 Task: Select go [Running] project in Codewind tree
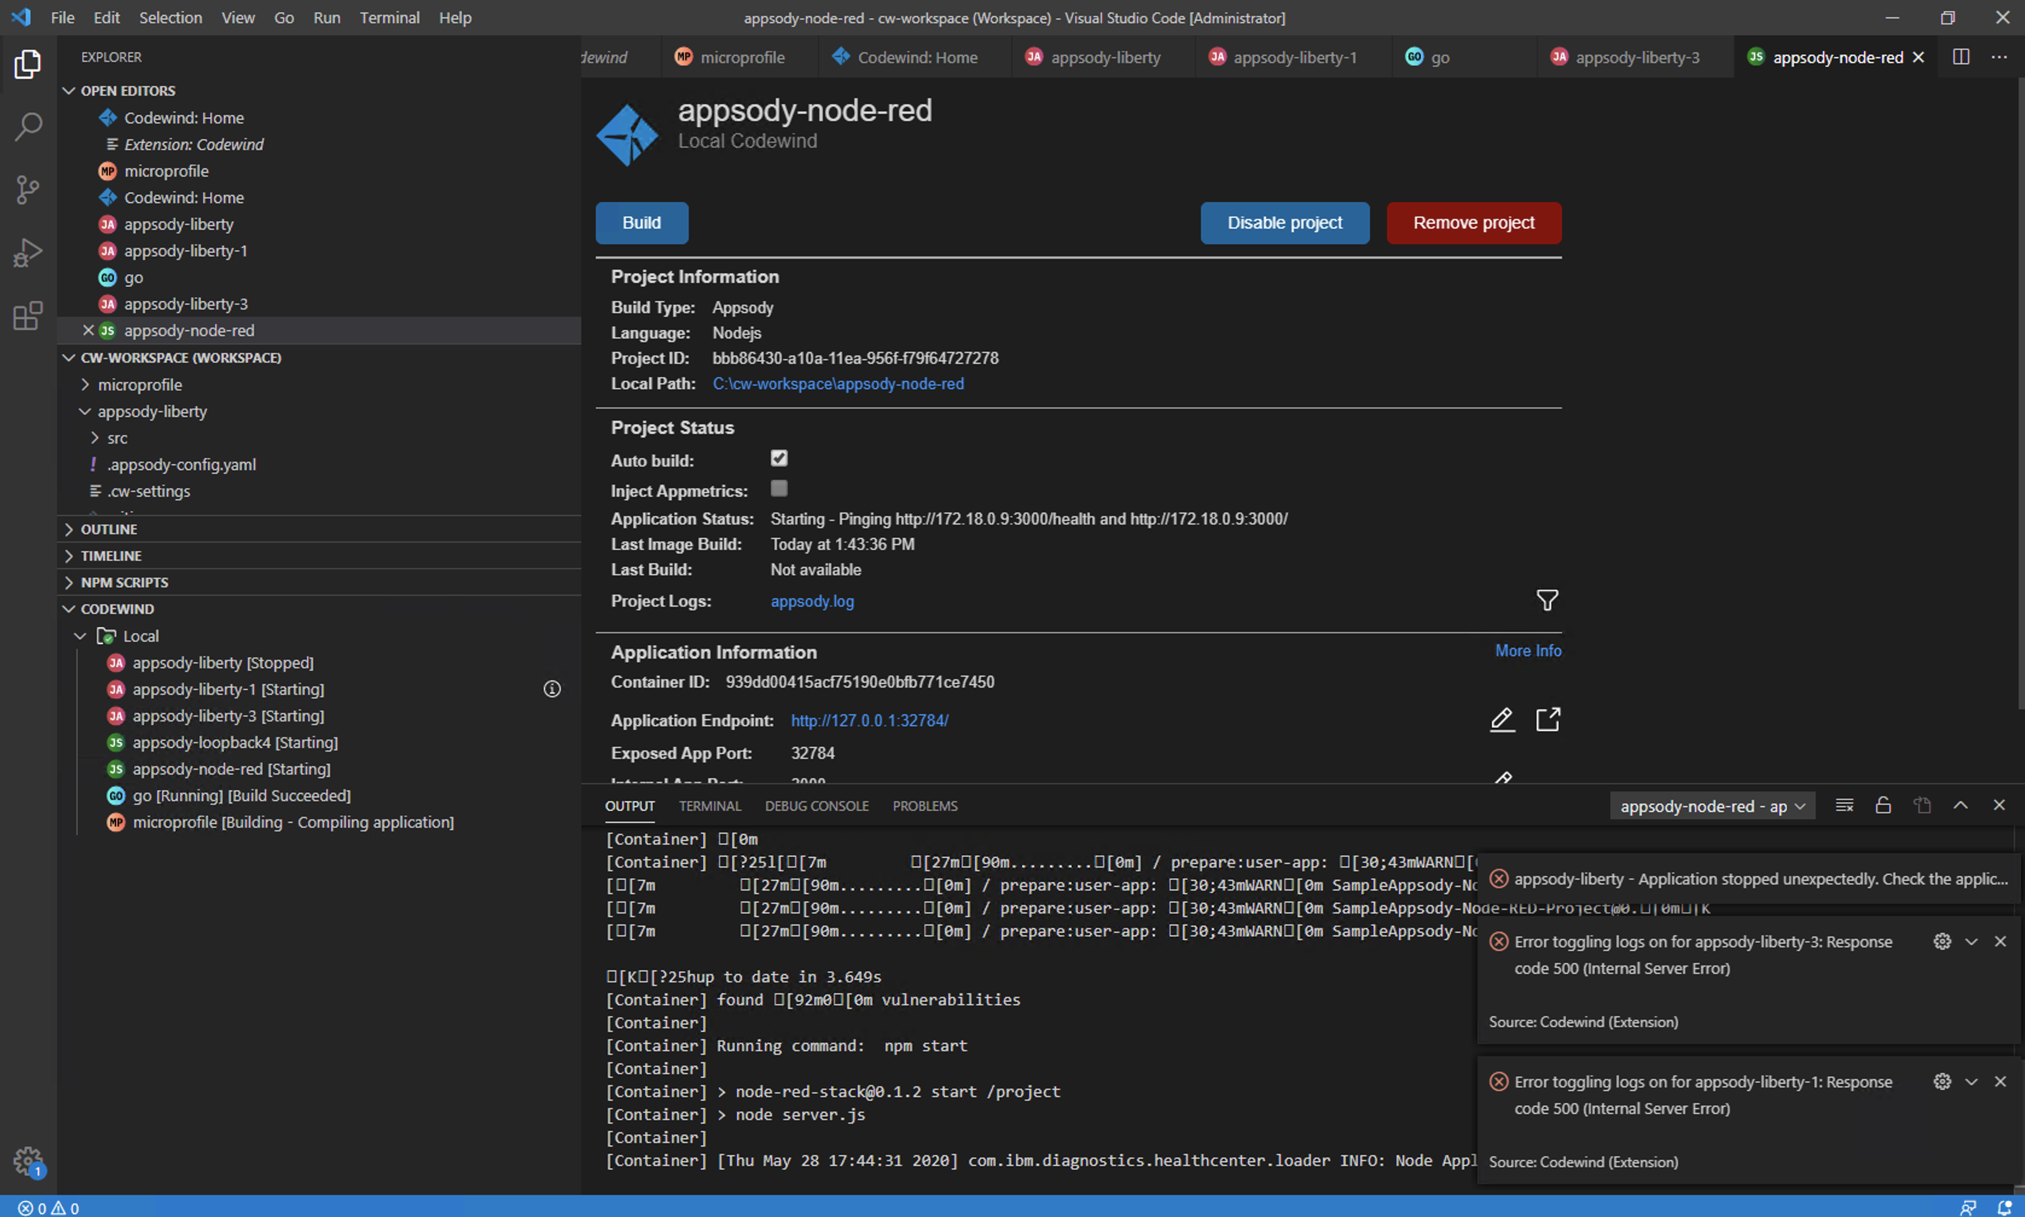242,795
